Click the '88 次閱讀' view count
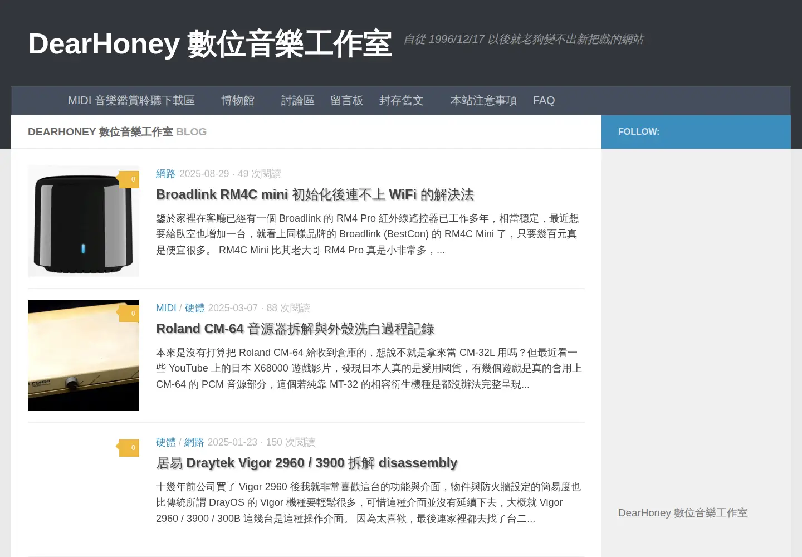Screen dimensions: 802x557 [288, 308]
